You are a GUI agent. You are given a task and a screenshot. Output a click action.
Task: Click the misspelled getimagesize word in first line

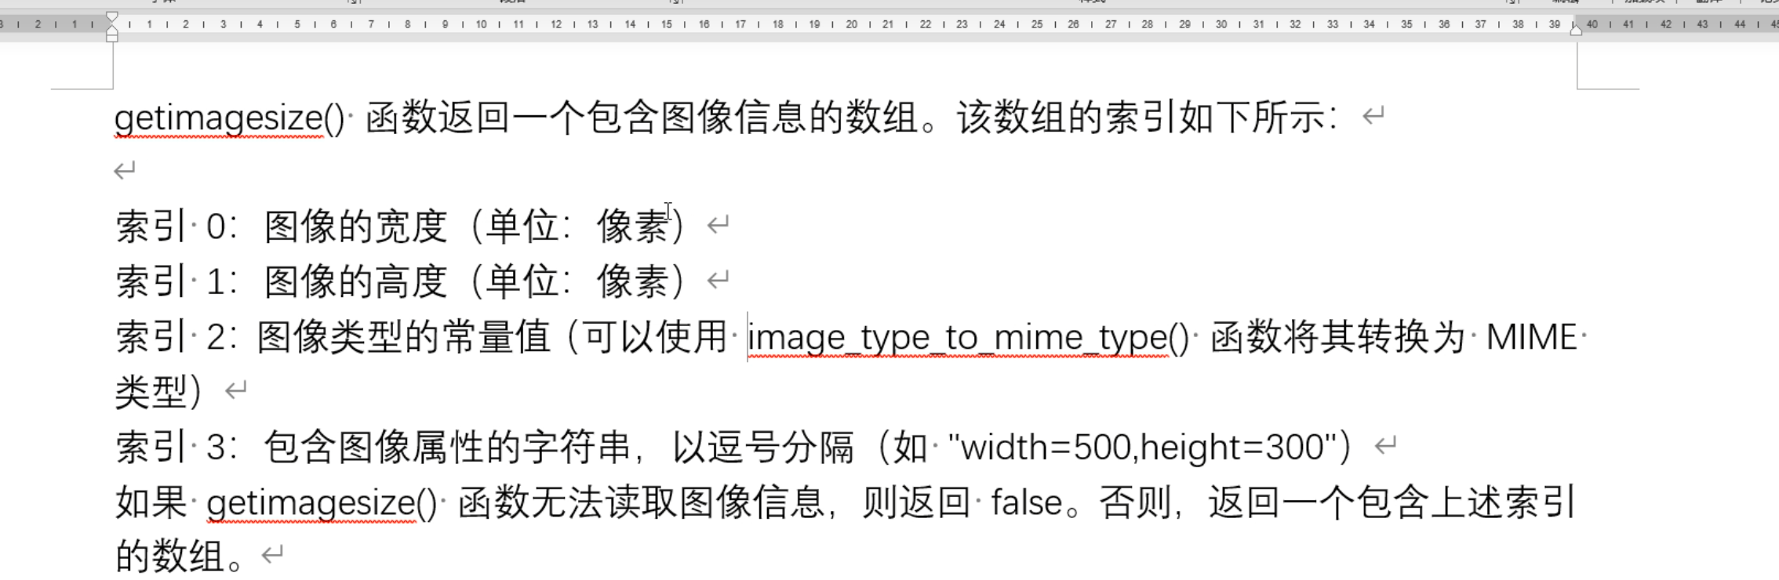pos(219,118)
